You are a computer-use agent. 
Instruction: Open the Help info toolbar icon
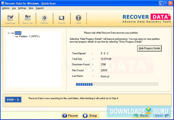pyautogui.click(x=79, y=18)
